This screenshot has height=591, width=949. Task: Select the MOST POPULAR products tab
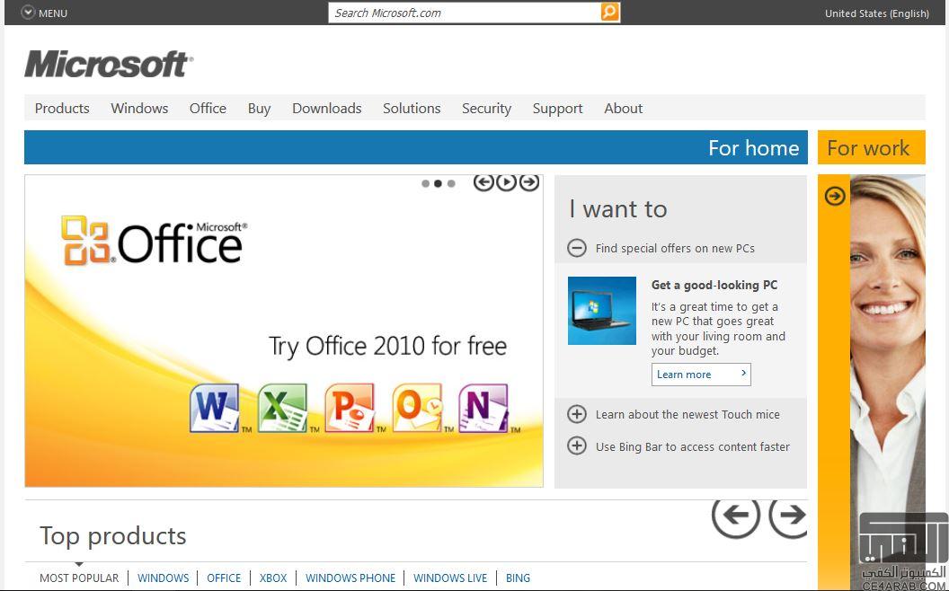point(79,578)
